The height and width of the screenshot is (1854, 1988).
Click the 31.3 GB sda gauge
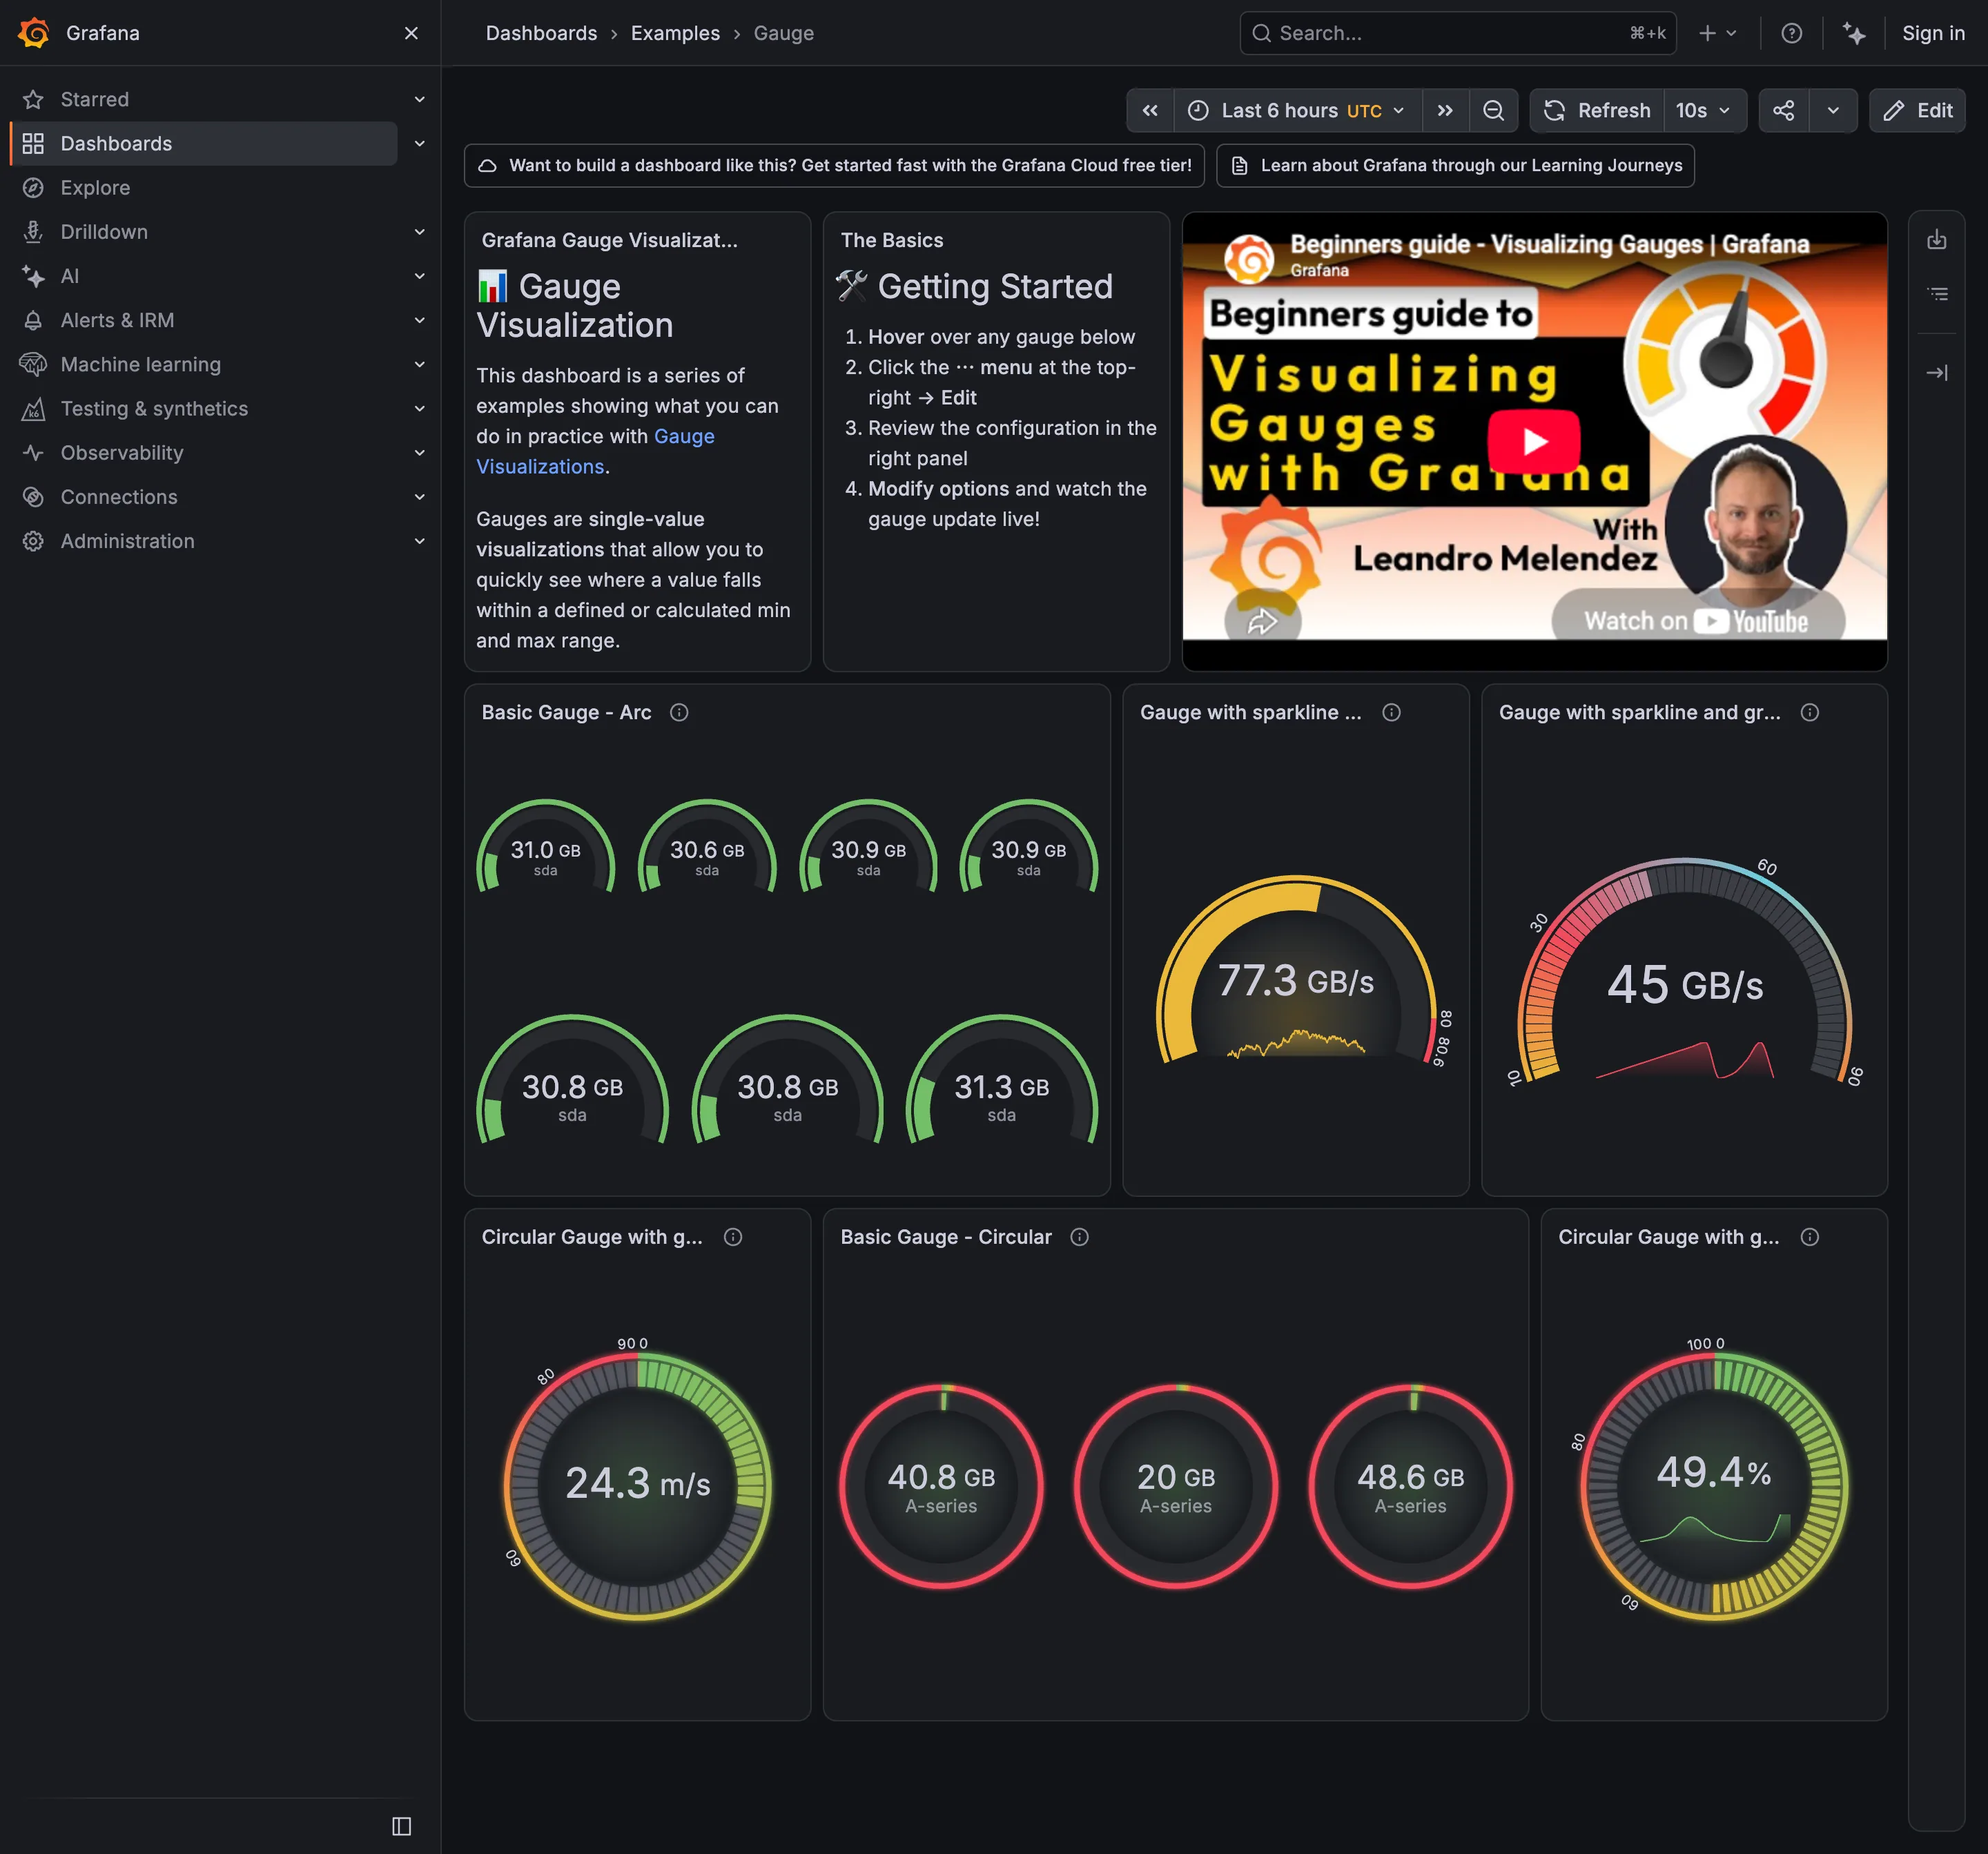pos(1001,1080)
